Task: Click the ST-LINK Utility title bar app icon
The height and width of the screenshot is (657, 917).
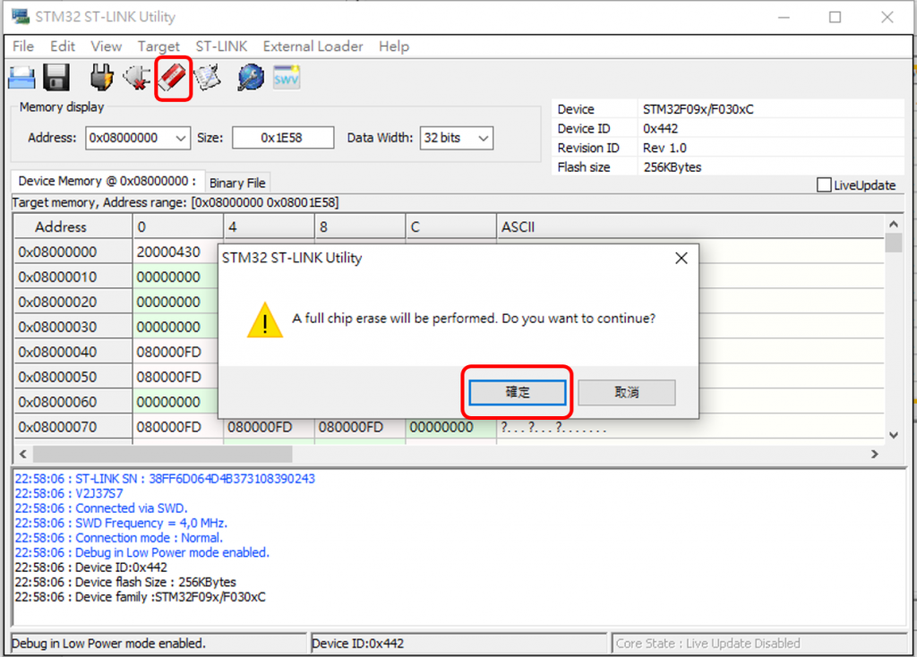Action: (x=21, y=16)
